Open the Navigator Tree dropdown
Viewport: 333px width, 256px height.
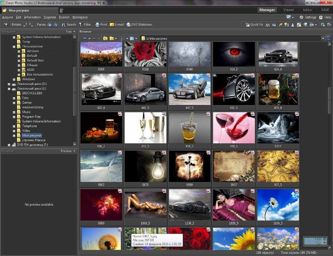[x=70, y=31]
